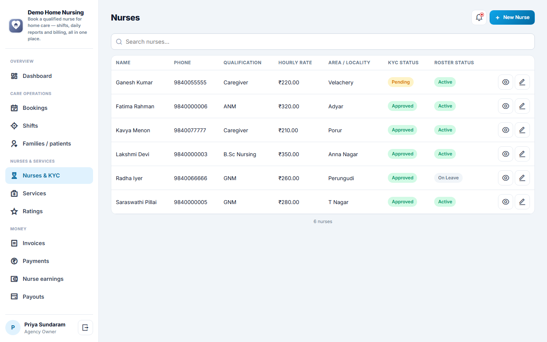Click the ₹280.00 hourly rate cell
Viewport: 547px width, 342px height.
coord(289,202)
